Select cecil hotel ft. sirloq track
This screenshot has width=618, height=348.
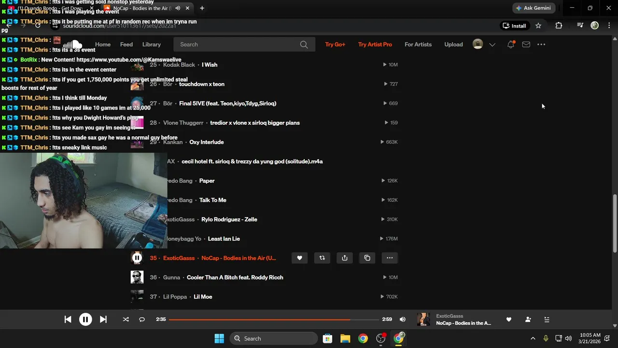[x=252, y=161]
